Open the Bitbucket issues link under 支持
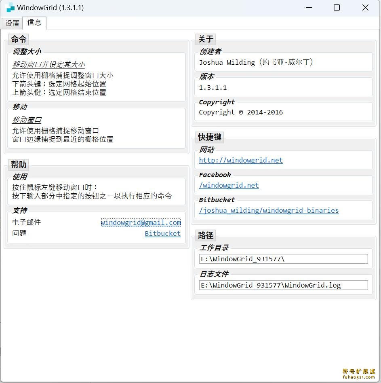This screenshot has width=381, height=383. coord(162,233)
